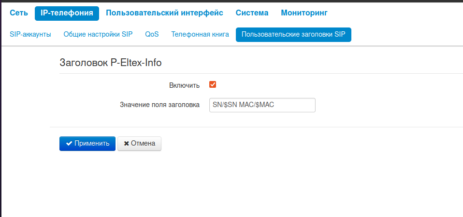Click the Включить label text
This screenshot has width=463, height=217.
tap(184, 85)
